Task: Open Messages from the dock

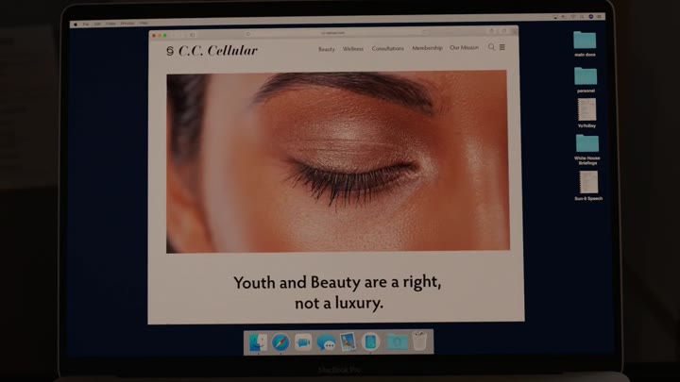Action: coord(326,342)
